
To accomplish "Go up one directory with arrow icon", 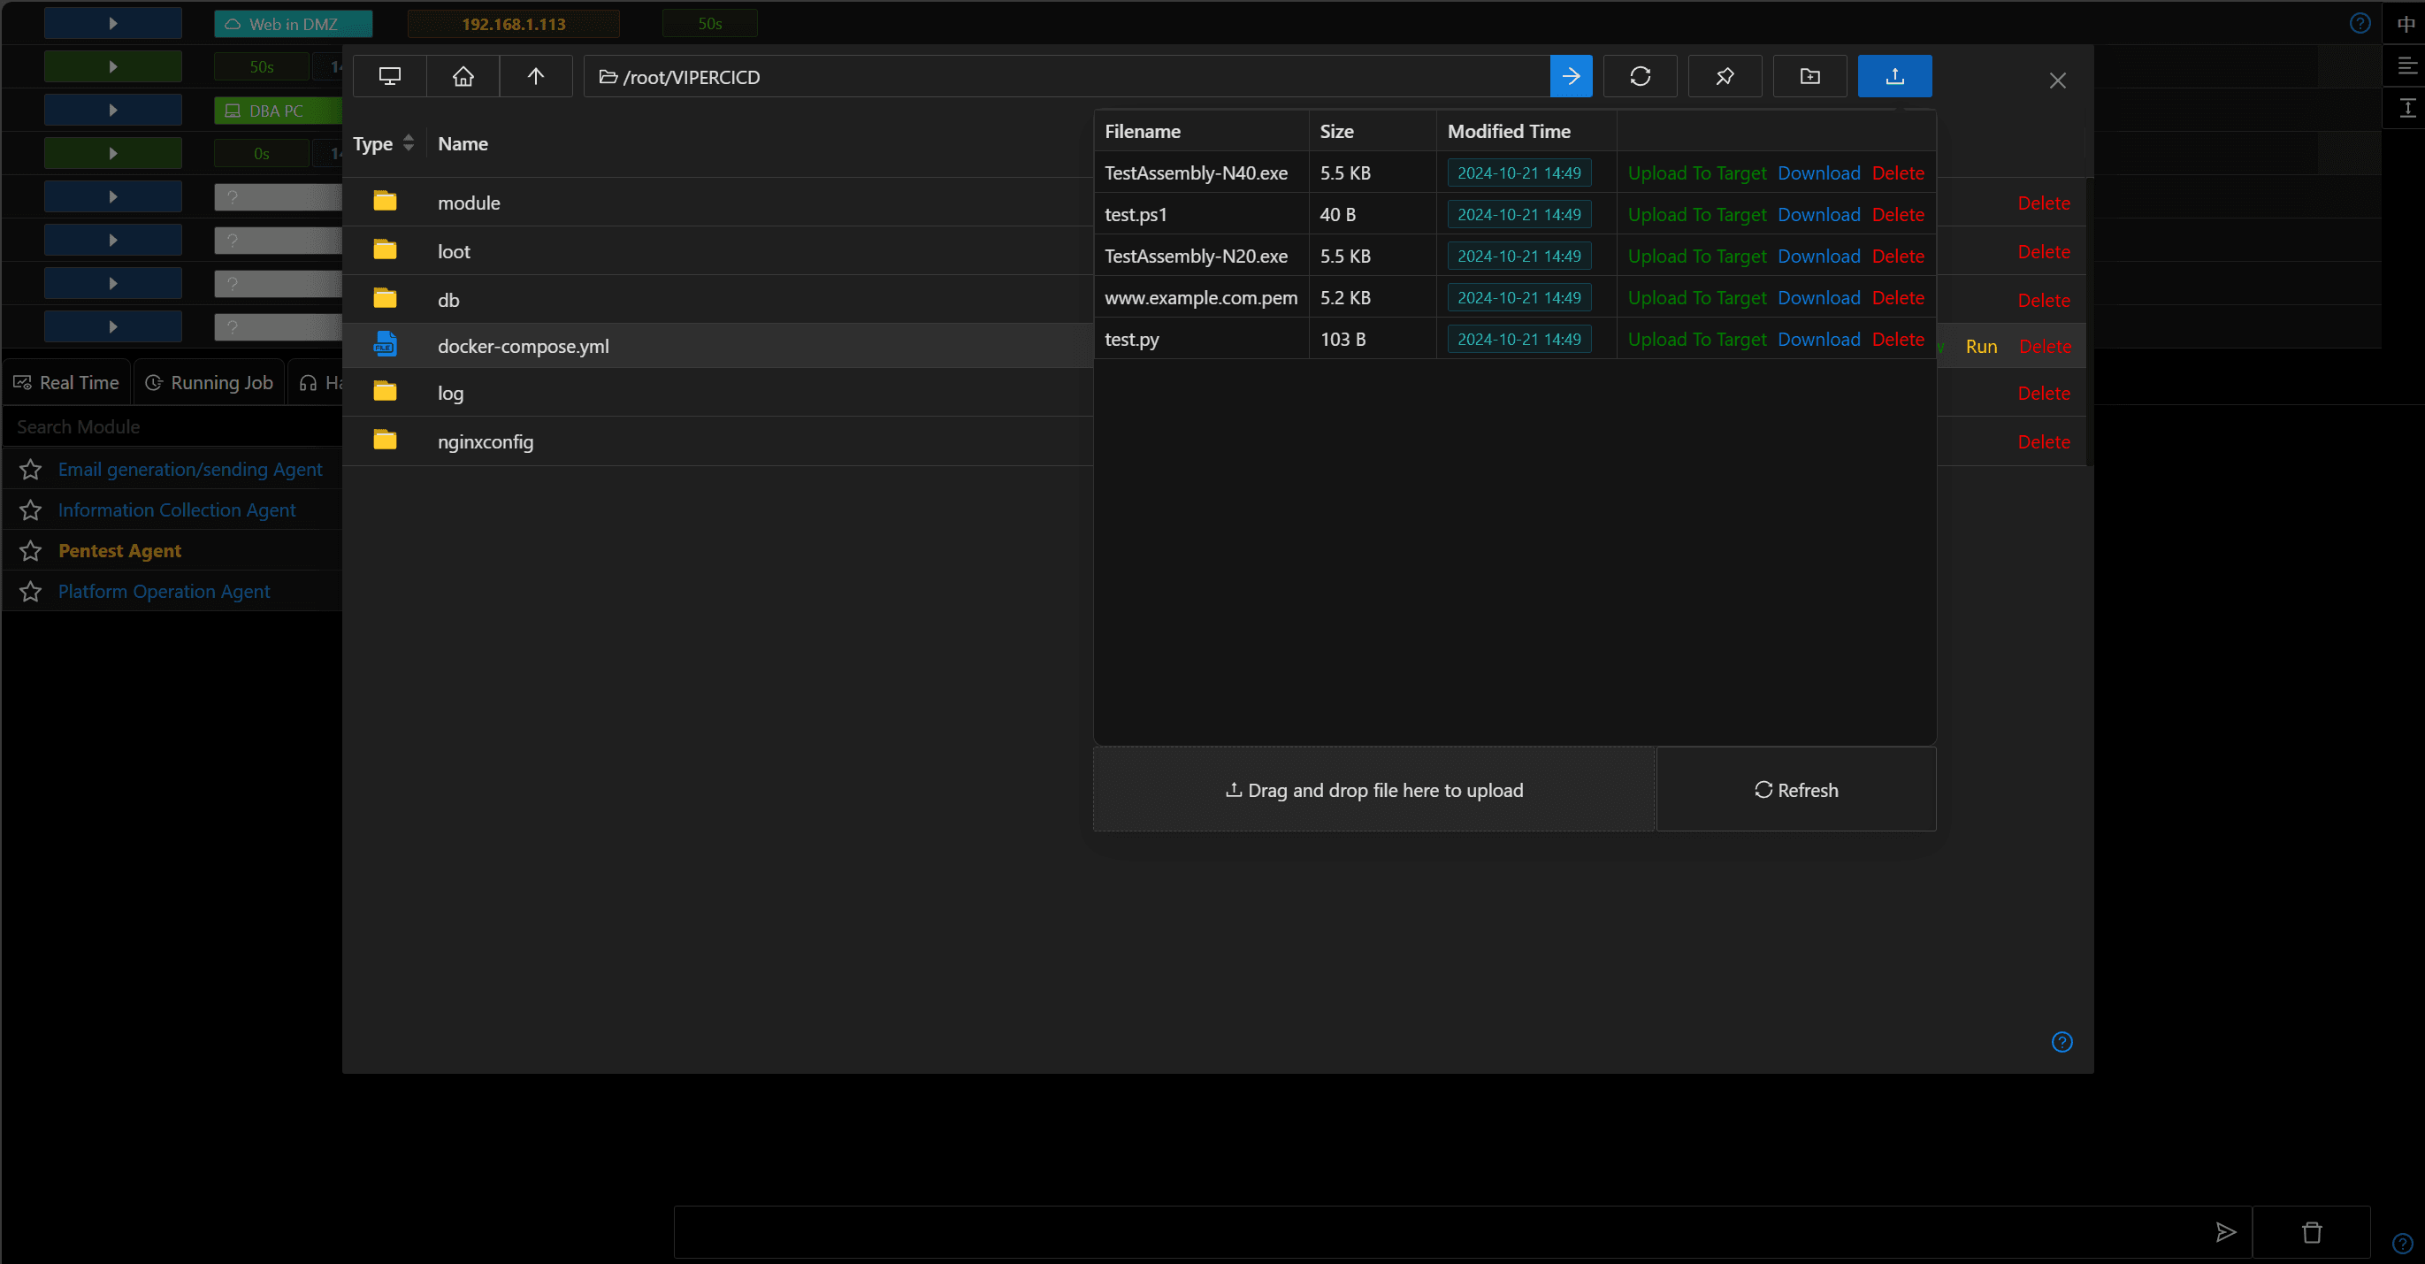I will pos(536,76).
